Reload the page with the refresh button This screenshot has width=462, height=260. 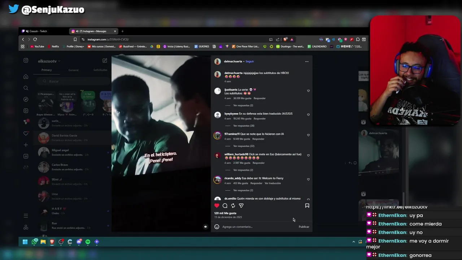35,39
